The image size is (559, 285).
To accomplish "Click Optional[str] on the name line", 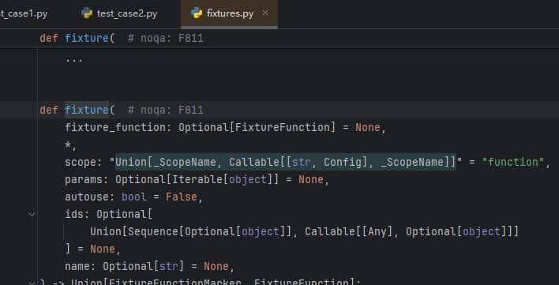I will point(144,267).
